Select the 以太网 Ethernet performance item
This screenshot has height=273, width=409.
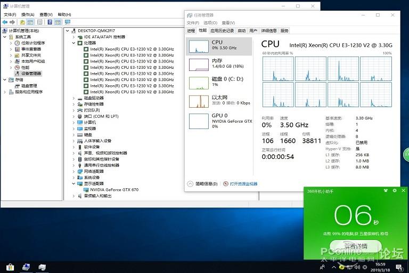pos(219,101)
